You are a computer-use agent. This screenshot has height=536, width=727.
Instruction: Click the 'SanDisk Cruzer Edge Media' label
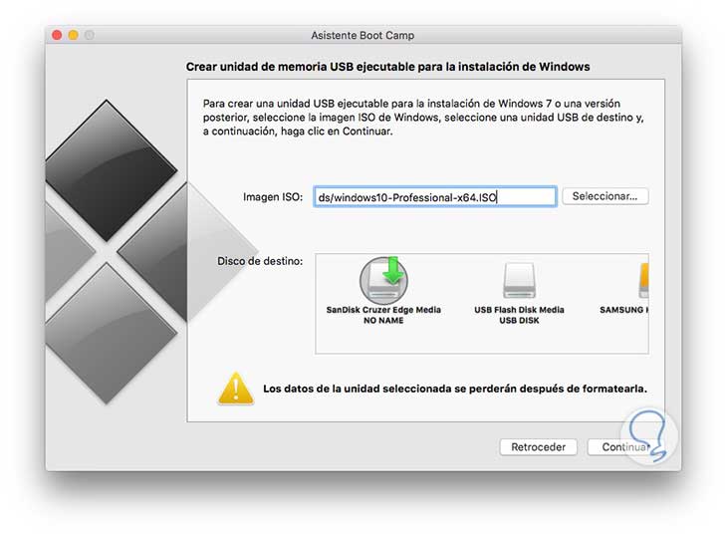coord(383,310)
